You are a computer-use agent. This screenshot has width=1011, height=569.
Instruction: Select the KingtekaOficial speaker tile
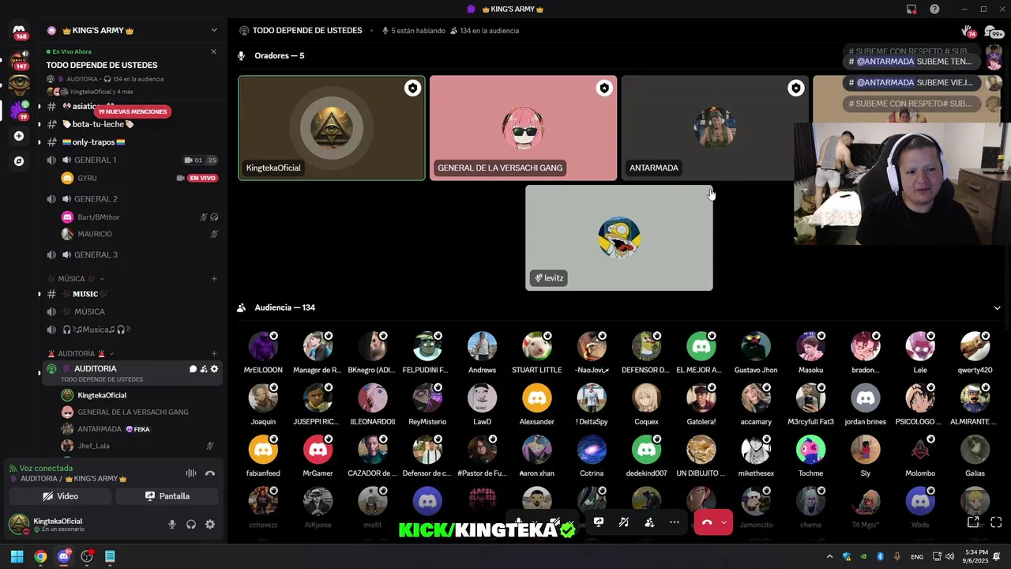point(332,128)
